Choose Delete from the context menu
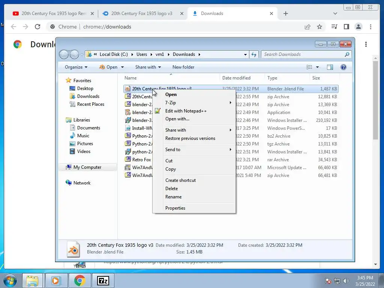 tap(171, 189)
